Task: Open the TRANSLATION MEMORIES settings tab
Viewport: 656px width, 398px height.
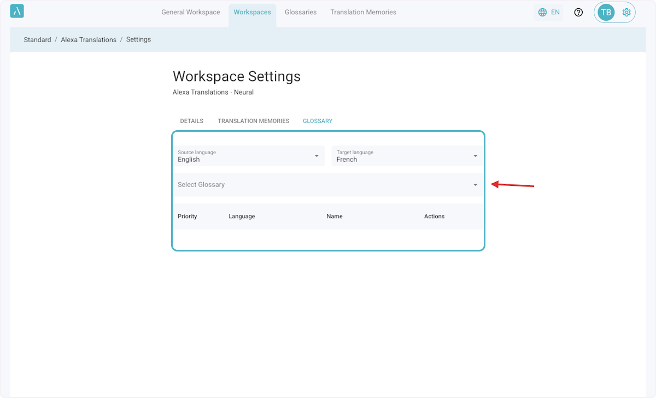Action: [x=253, y=121]
